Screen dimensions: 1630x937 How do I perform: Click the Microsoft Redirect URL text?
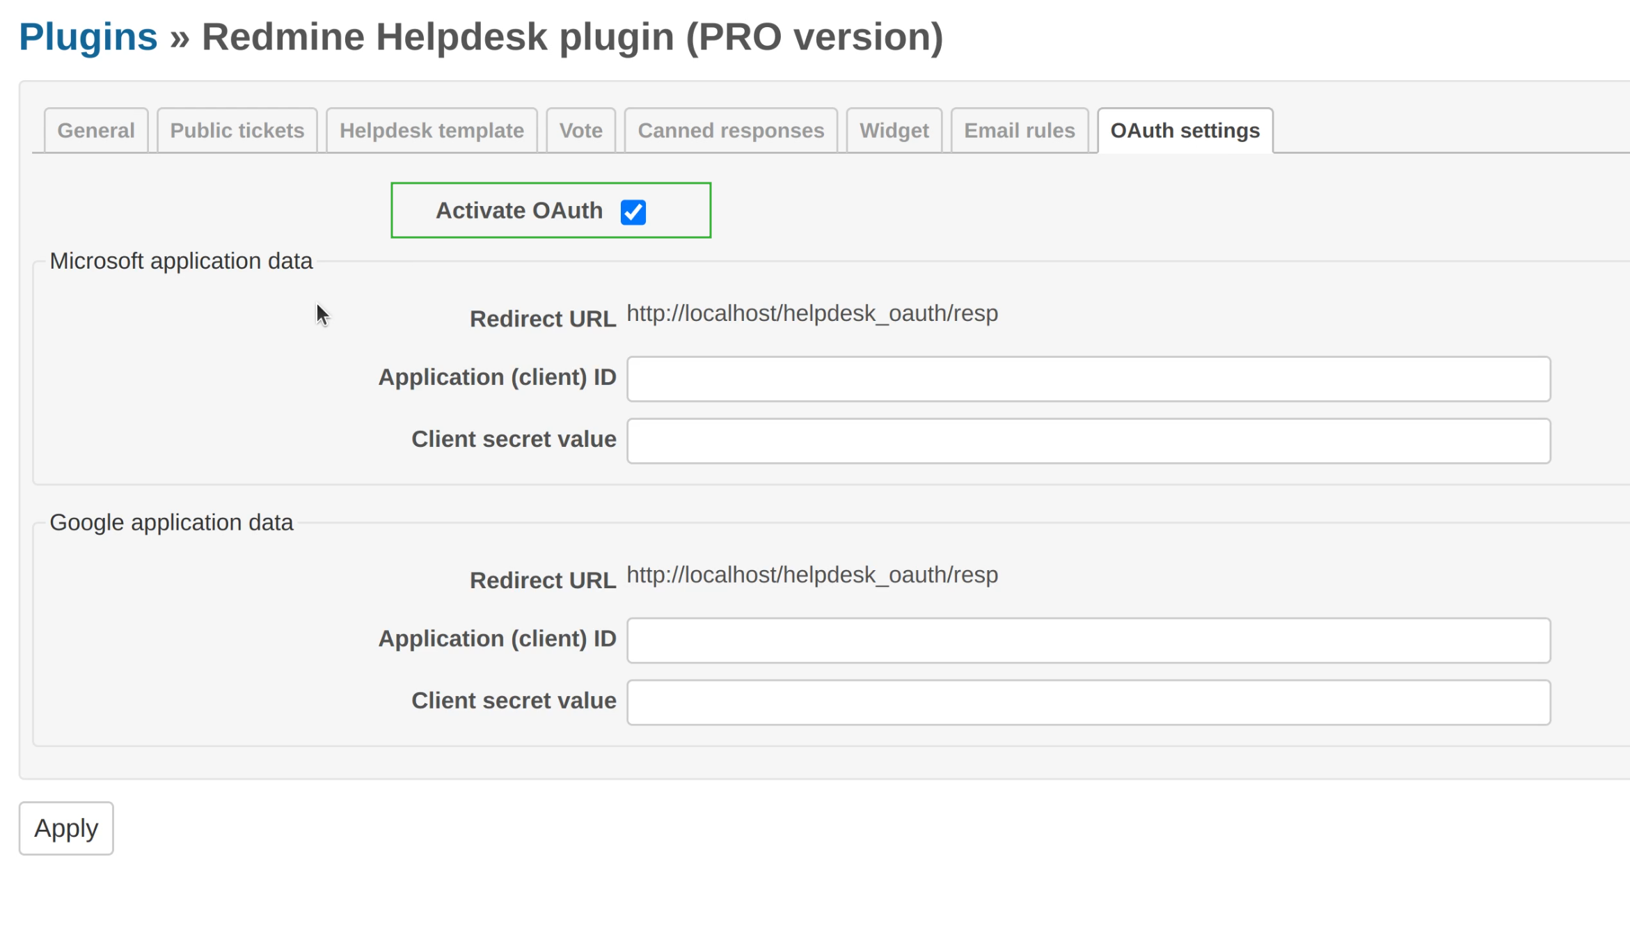click(x=812, y=313)
